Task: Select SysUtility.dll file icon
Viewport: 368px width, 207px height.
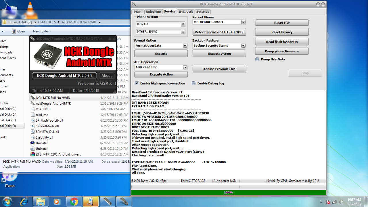Action: [x=32, y=137]
